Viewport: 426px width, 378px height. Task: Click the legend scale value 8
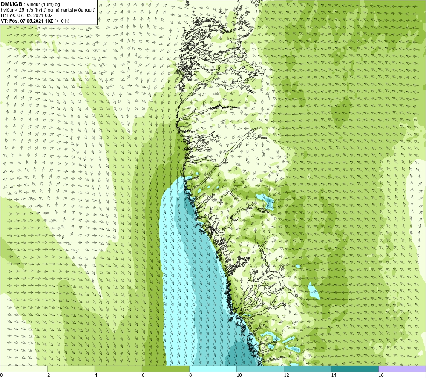coord(190,375)
